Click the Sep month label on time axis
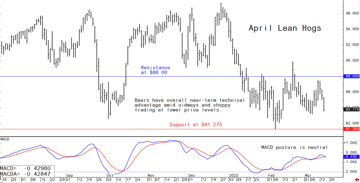The image size is (360, 183). click(69, 176)
